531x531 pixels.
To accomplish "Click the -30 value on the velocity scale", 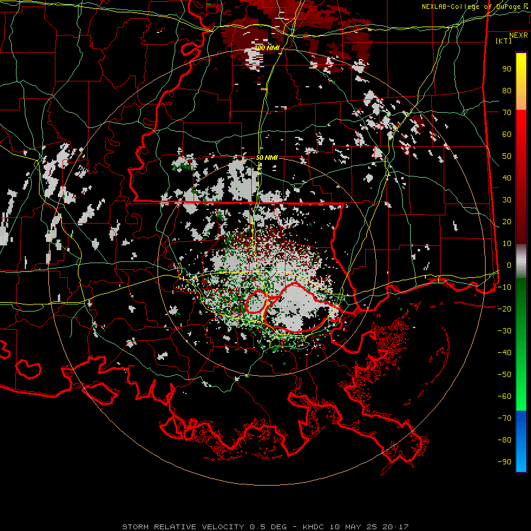I will click(504, 331).
